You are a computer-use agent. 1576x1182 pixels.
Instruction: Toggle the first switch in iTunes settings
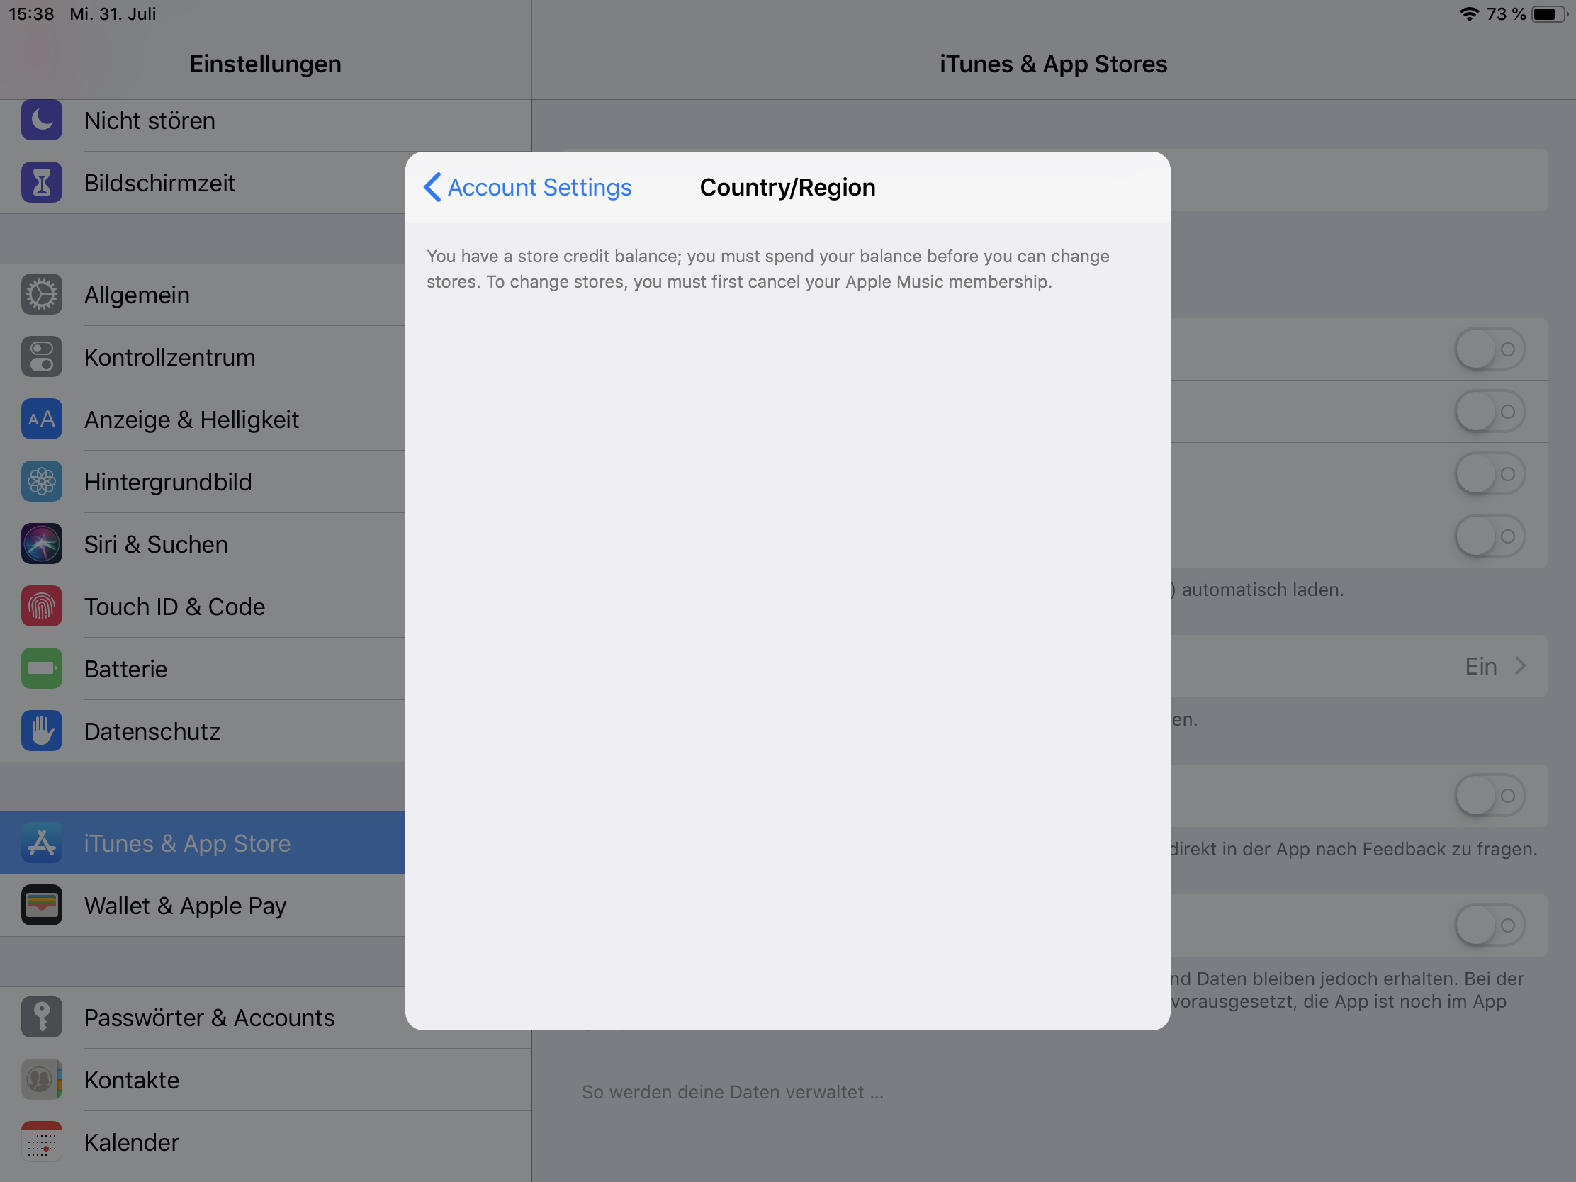tap(1489, 349)
